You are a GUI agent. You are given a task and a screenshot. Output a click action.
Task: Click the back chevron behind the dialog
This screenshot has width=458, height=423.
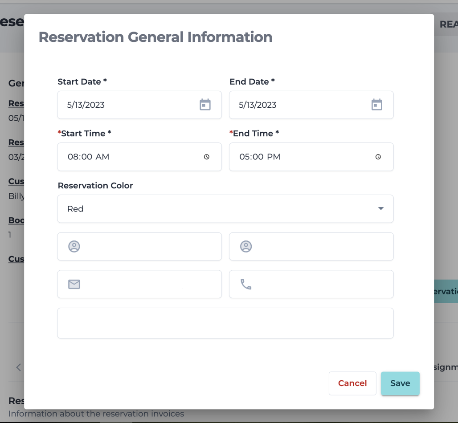click(18, 367)
